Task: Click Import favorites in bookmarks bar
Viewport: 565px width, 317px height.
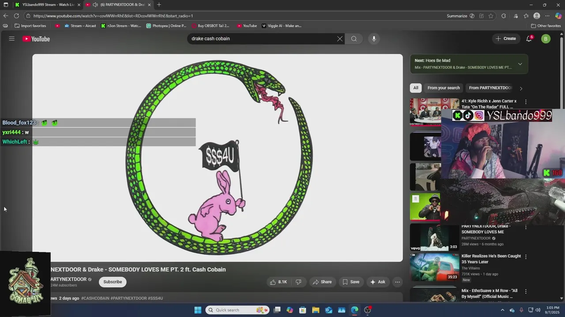Action: (30, 26)
